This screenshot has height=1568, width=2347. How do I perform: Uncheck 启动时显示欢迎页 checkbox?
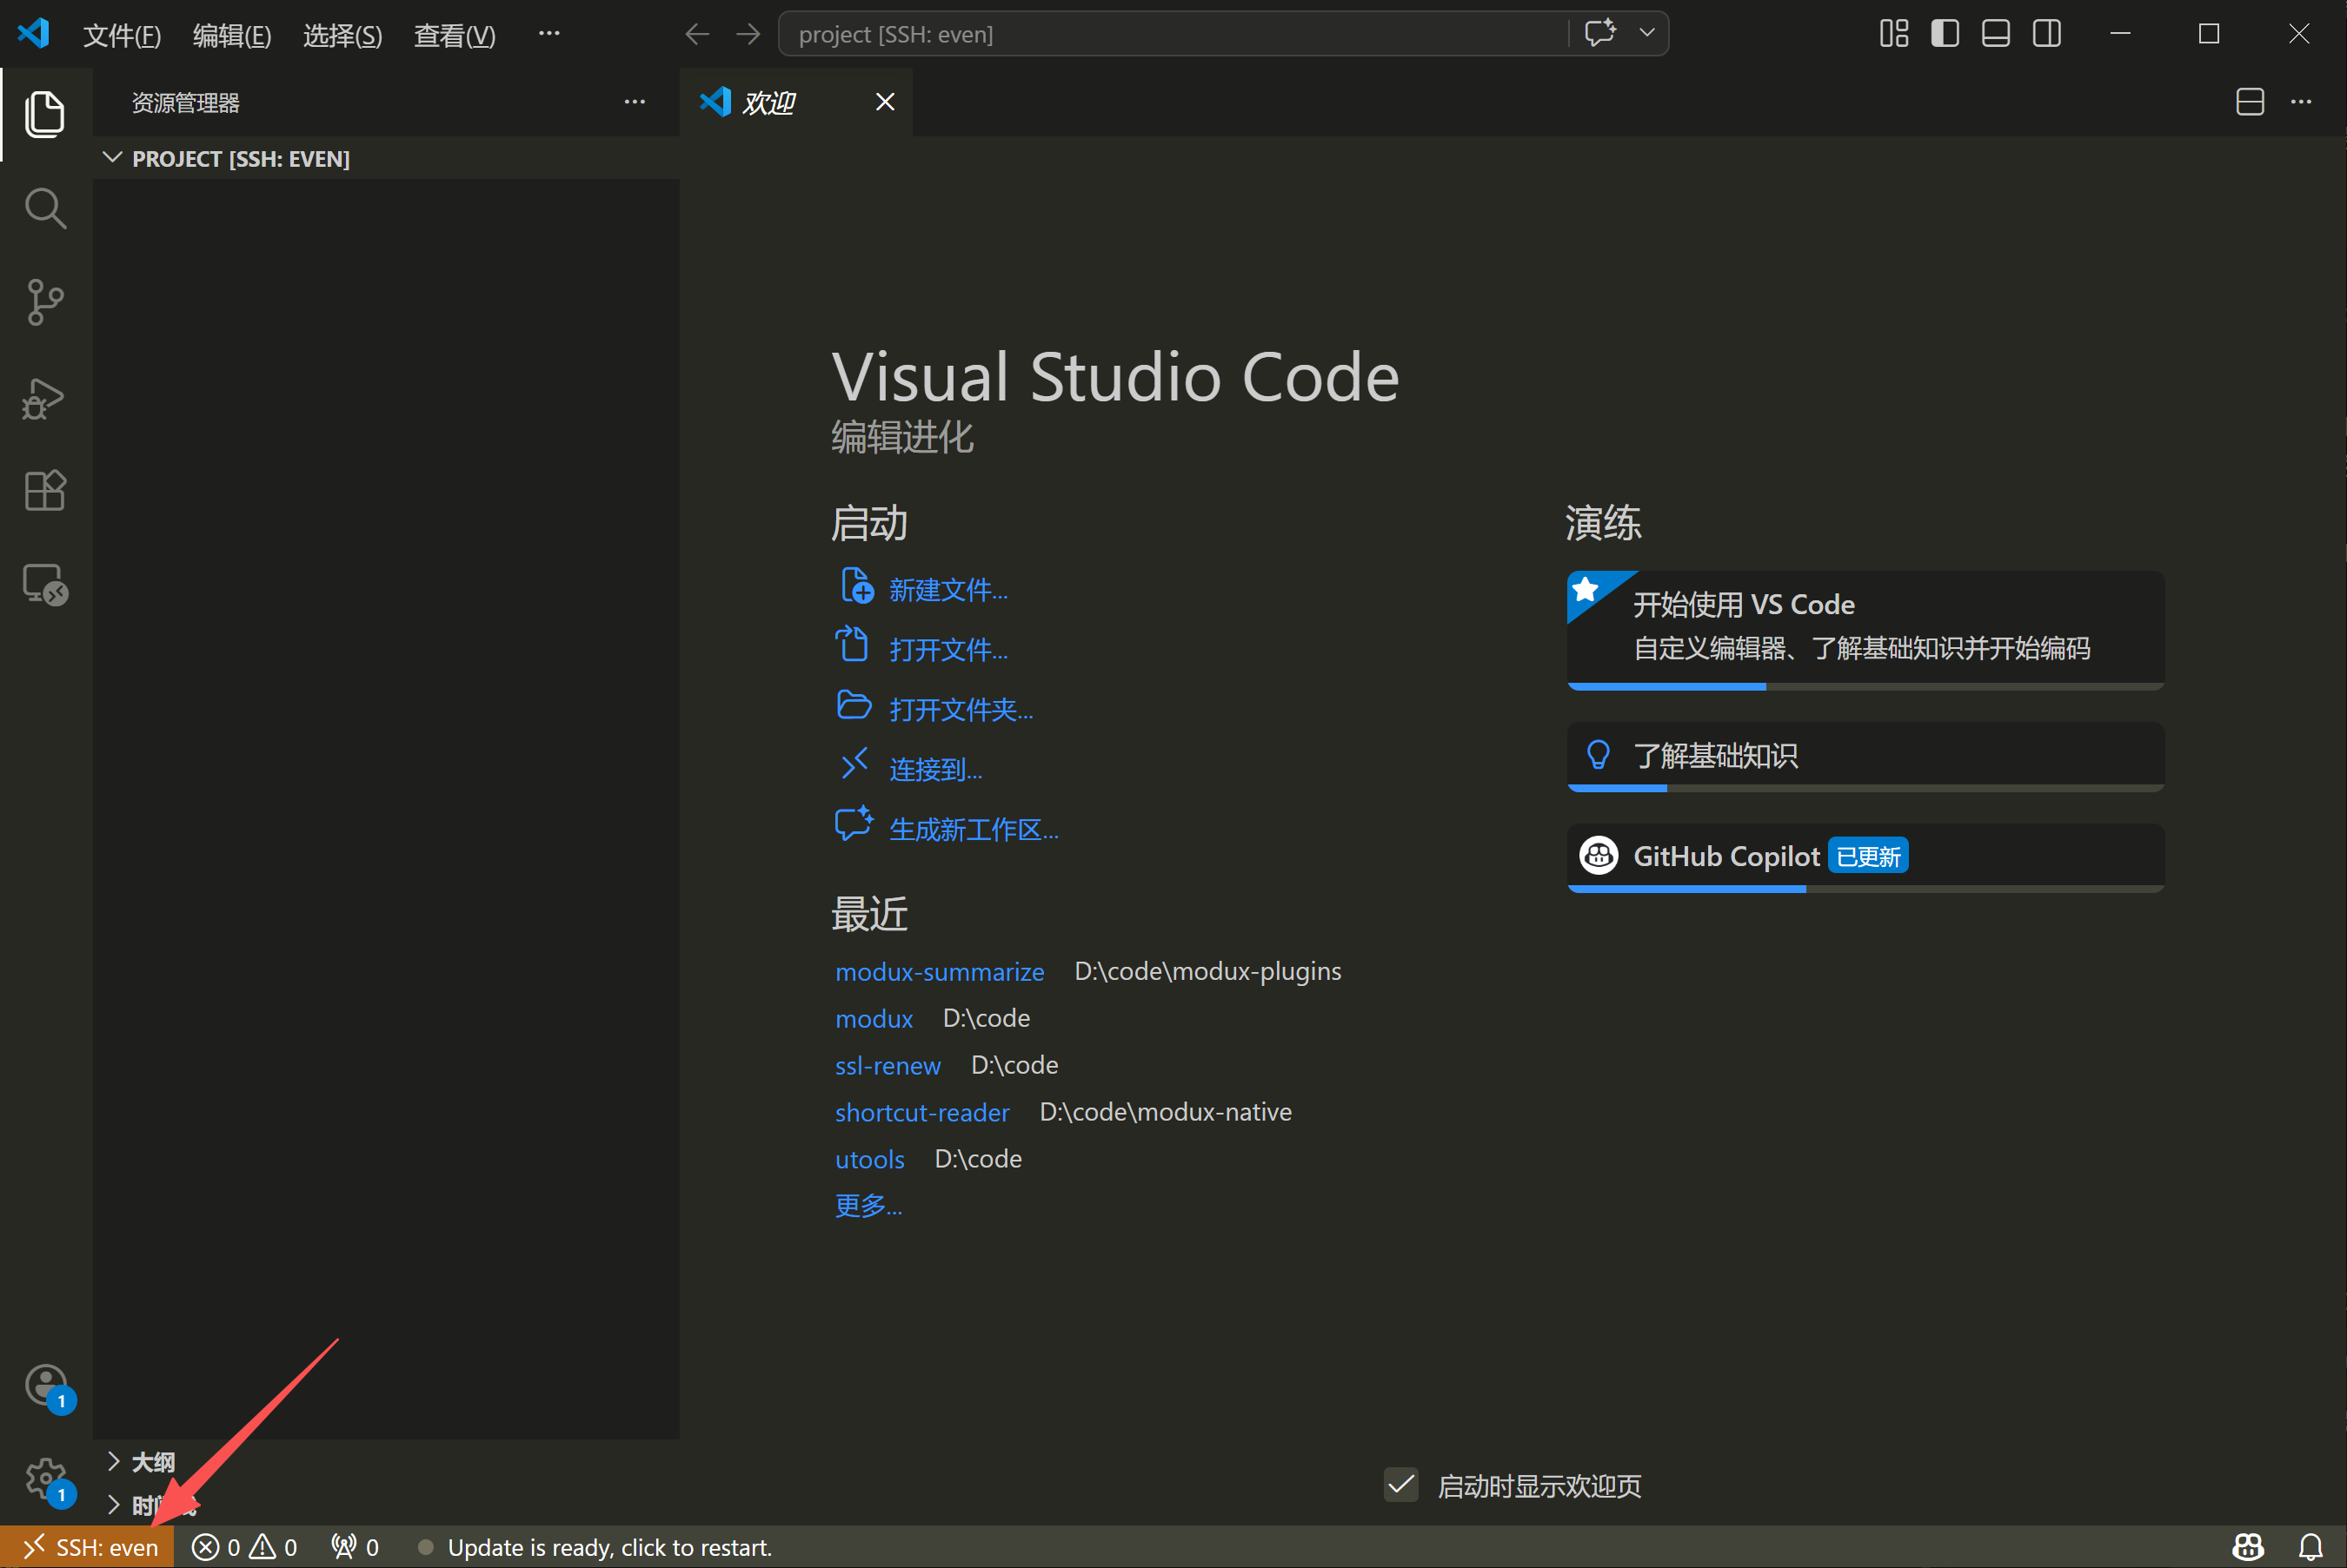[1400, 1485]
